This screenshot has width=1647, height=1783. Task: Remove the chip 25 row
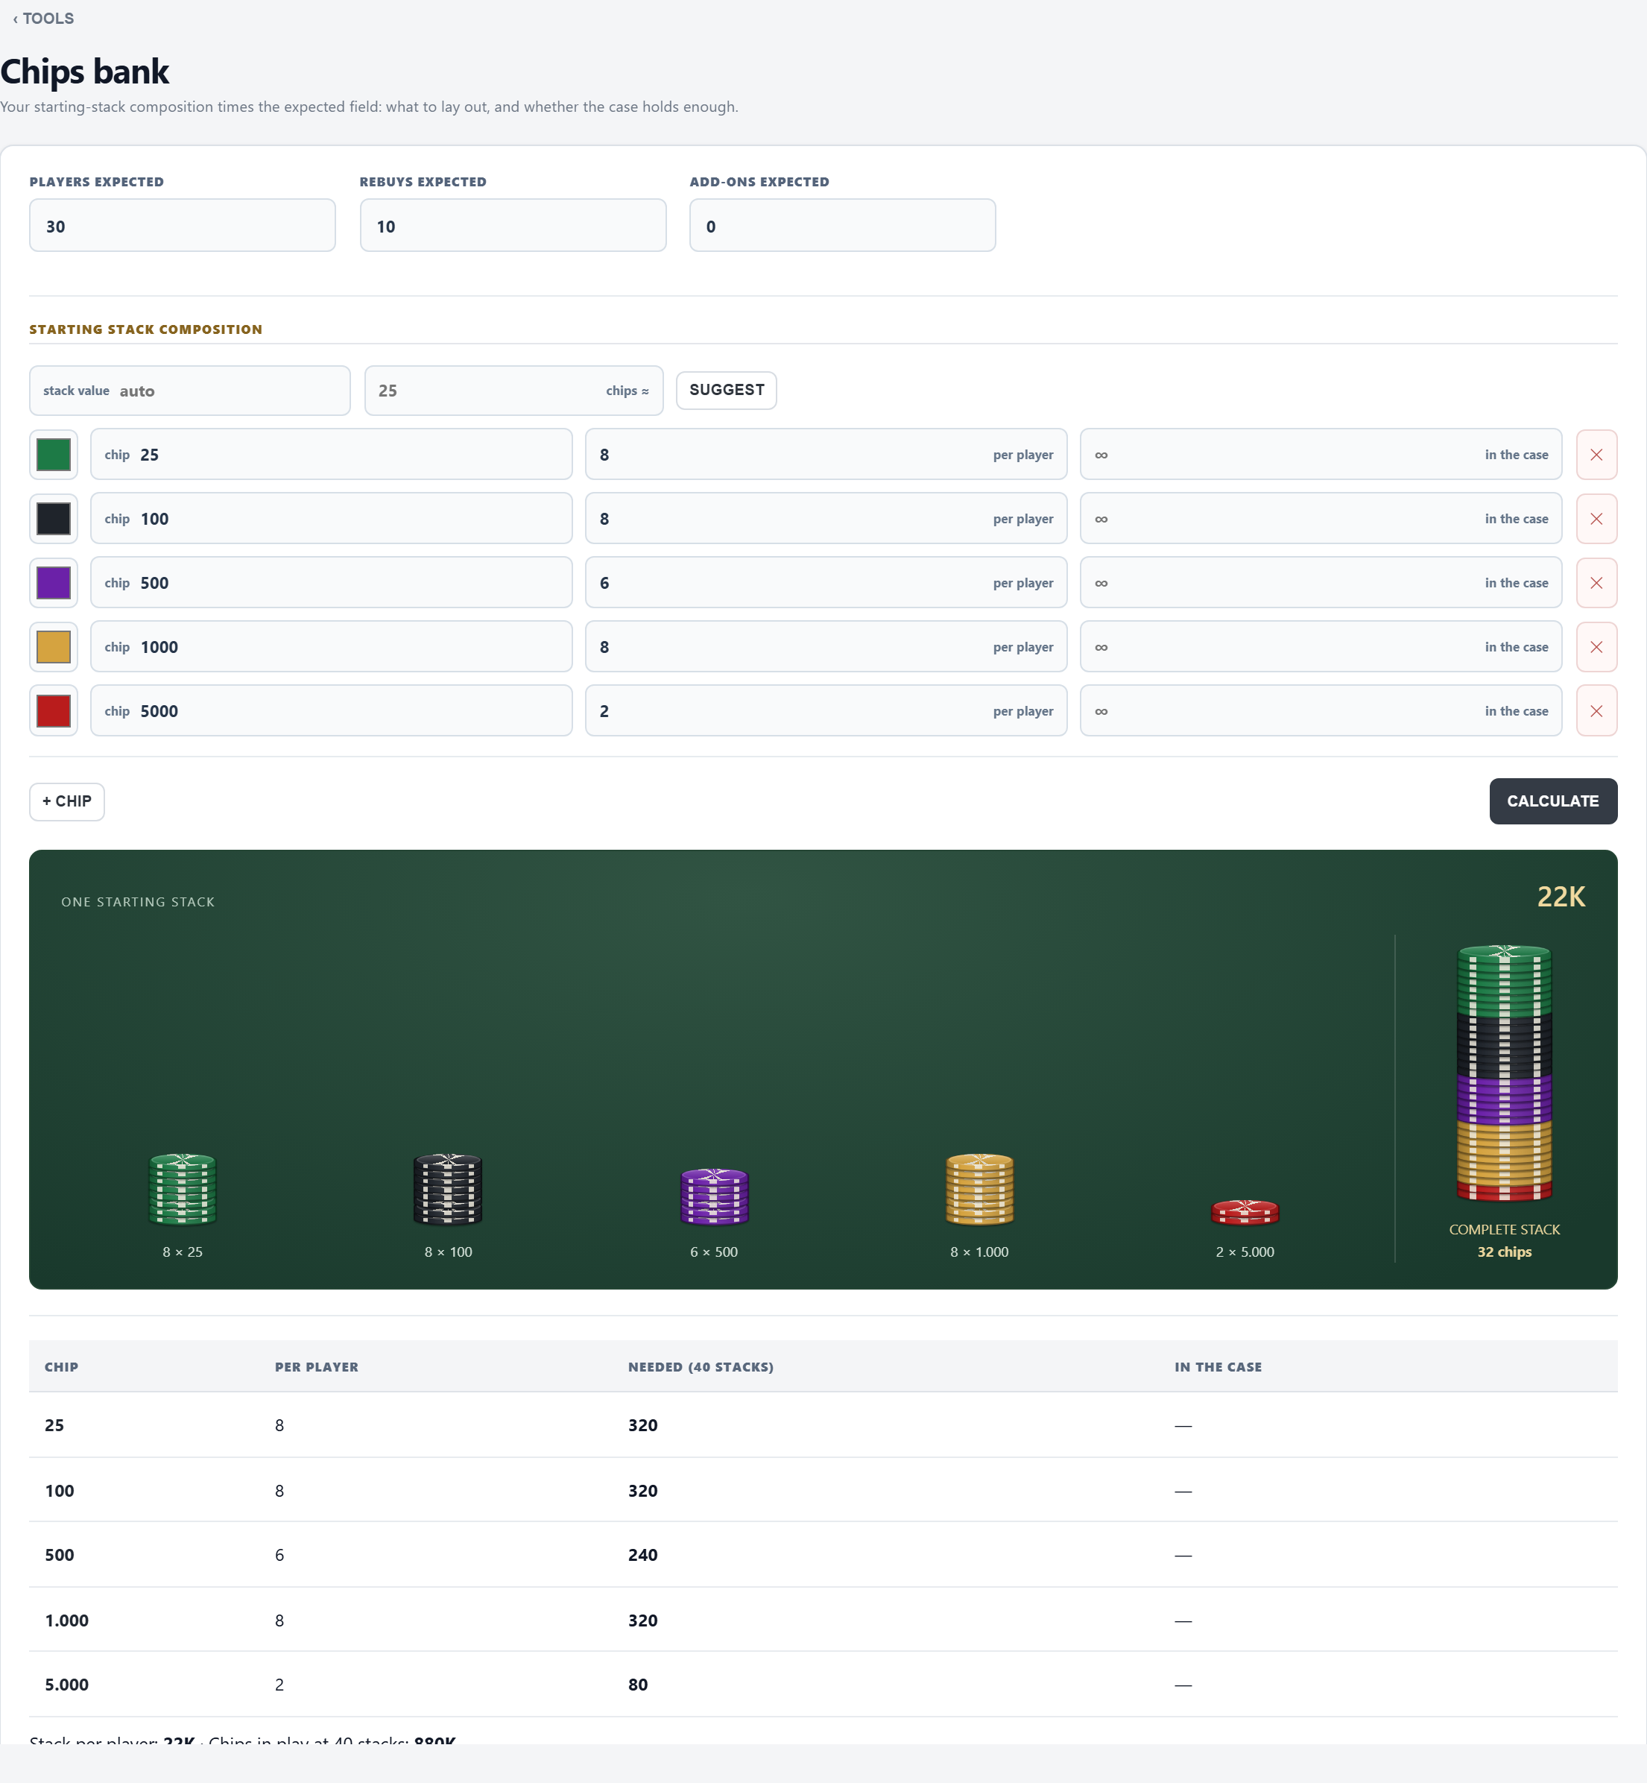[x=1596, y=455]
